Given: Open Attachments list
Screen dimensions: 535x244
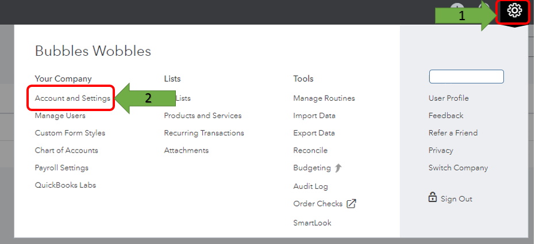Looking at the screenshot, I should tap(186, 150).
